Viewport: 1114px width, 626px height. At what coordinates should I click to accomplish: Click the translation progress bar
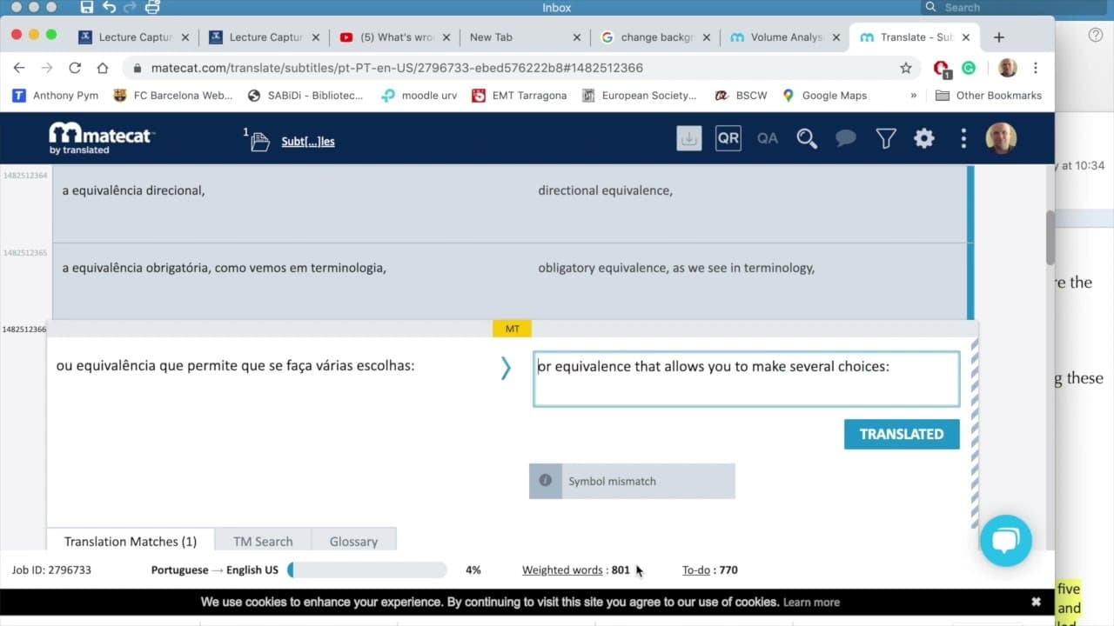pyautogui.click(x=367, y=570)
